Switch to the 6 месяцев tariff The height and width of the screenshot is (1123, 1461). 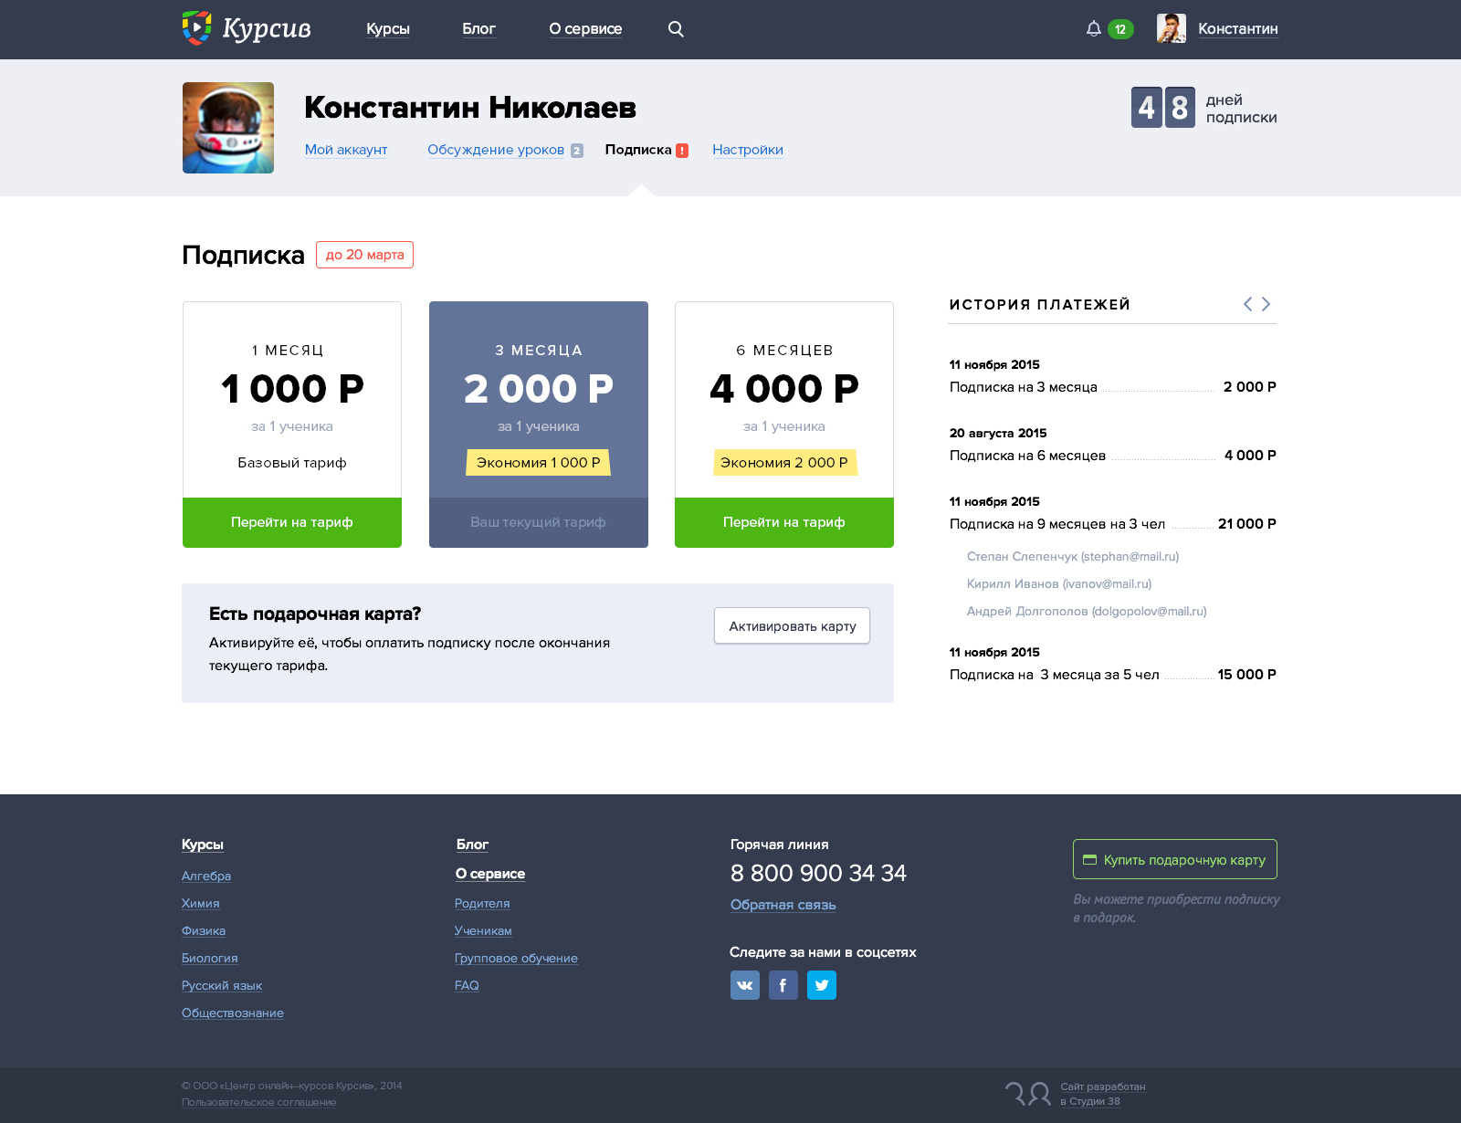click(784, 522)
